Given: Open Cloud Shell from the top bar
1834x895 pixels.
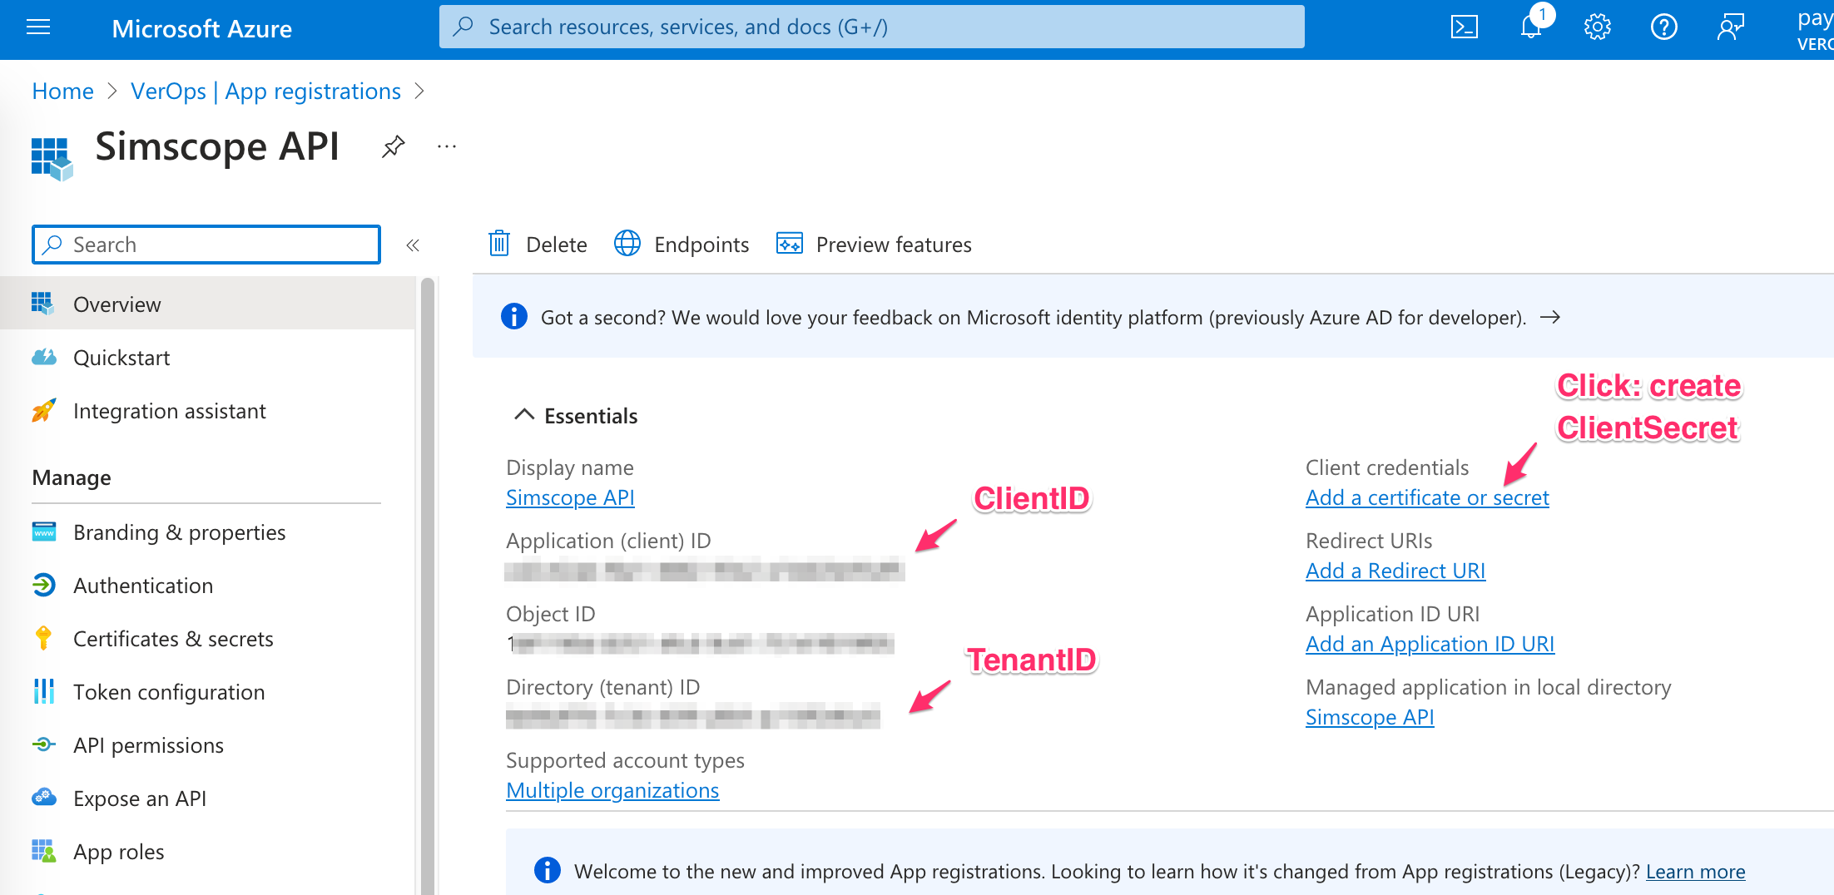Looking at the screenshot, I should (1464, 27).
